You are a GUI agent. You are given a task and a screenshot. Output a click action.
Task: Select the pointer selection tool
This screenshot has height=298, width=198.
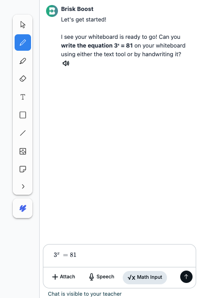click(23, 25)
